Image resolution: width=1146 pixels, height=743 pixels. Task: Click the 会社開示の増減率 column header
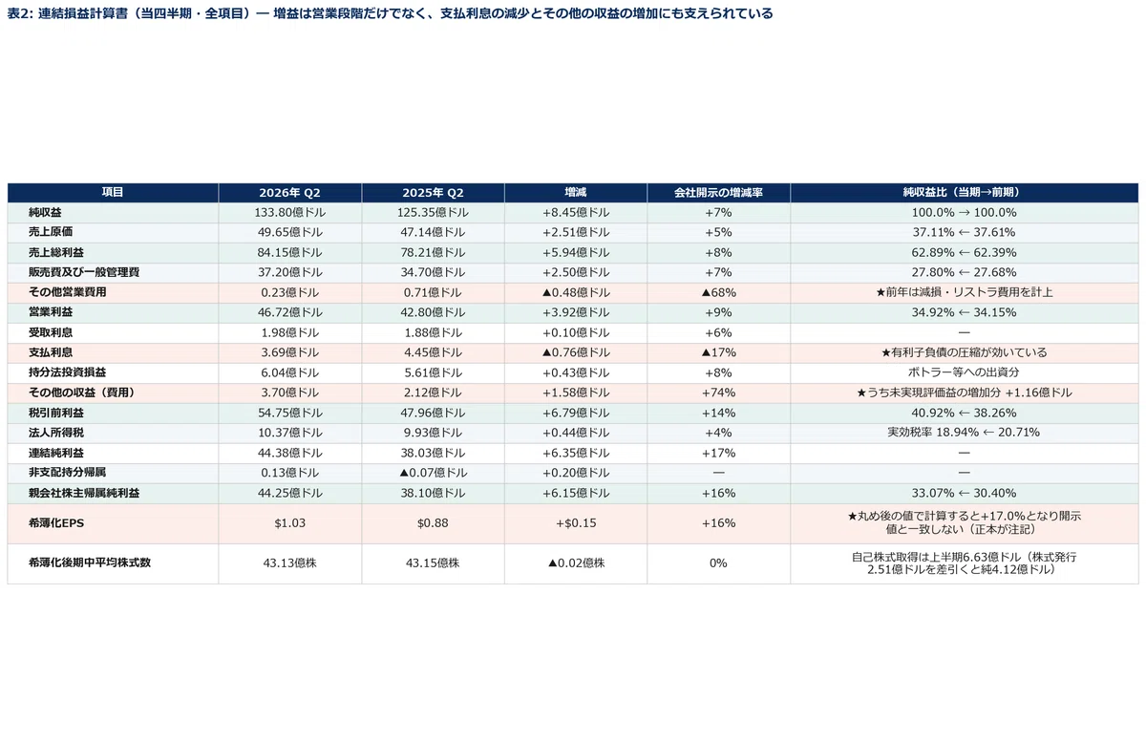(718, 192)
